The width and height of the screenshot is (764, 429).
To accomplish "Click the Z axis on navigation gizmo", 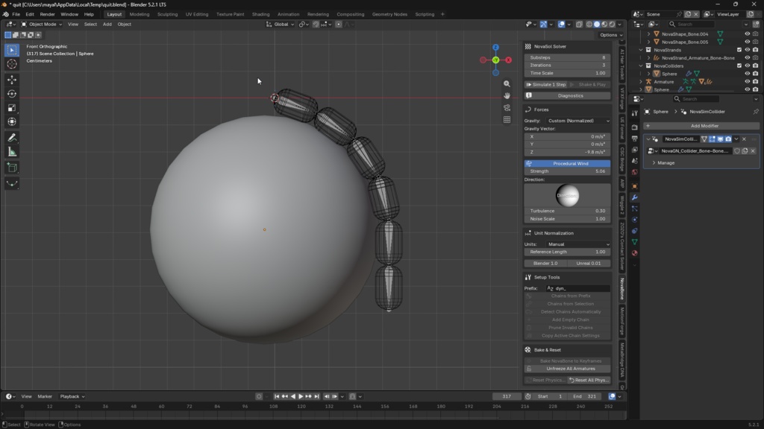I will [x=495, y=48].
